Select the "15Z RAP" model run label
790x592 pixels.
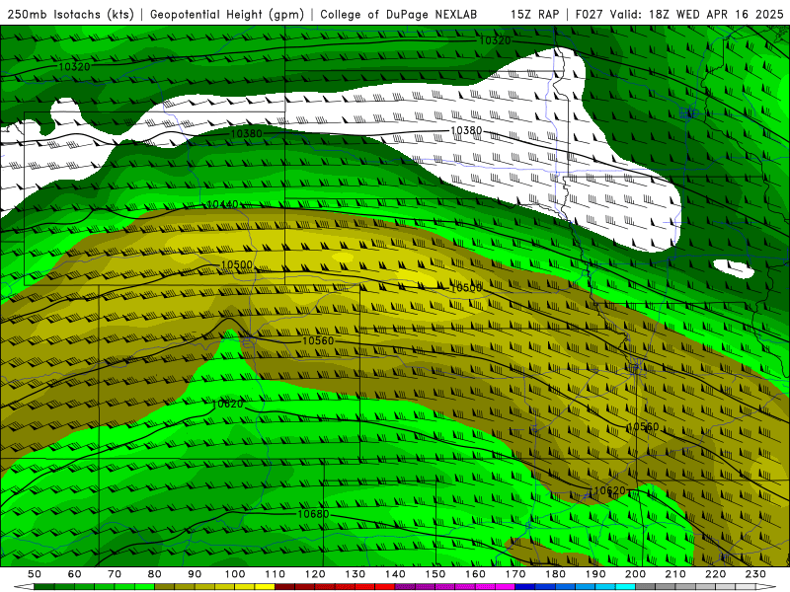(x=535, y=14)
